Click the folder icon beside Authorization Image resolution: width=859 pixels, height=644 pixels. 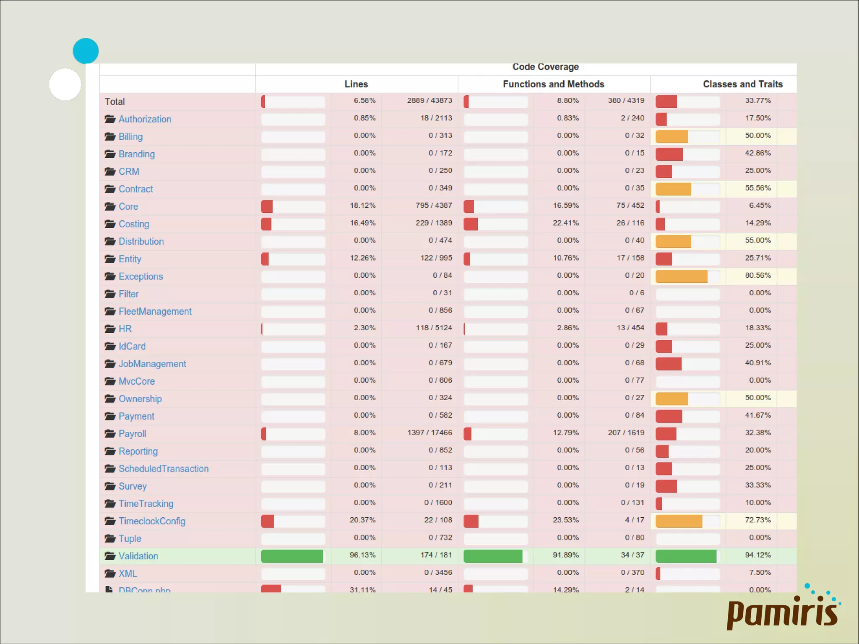tap(110, 119)
